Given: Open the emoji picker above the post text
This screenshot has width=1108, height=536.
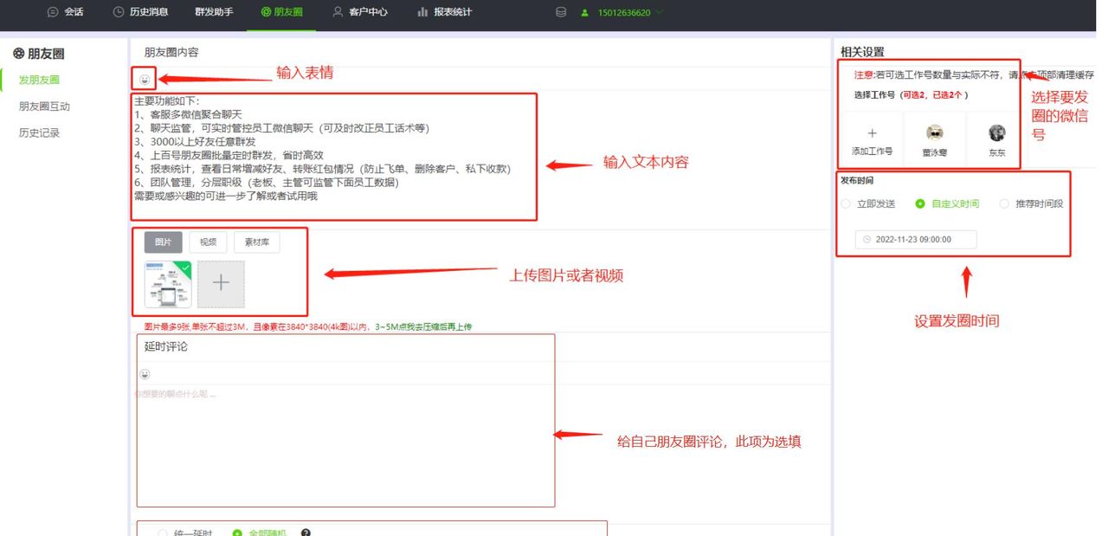Looking at the screenshot, I should [145, 79].
